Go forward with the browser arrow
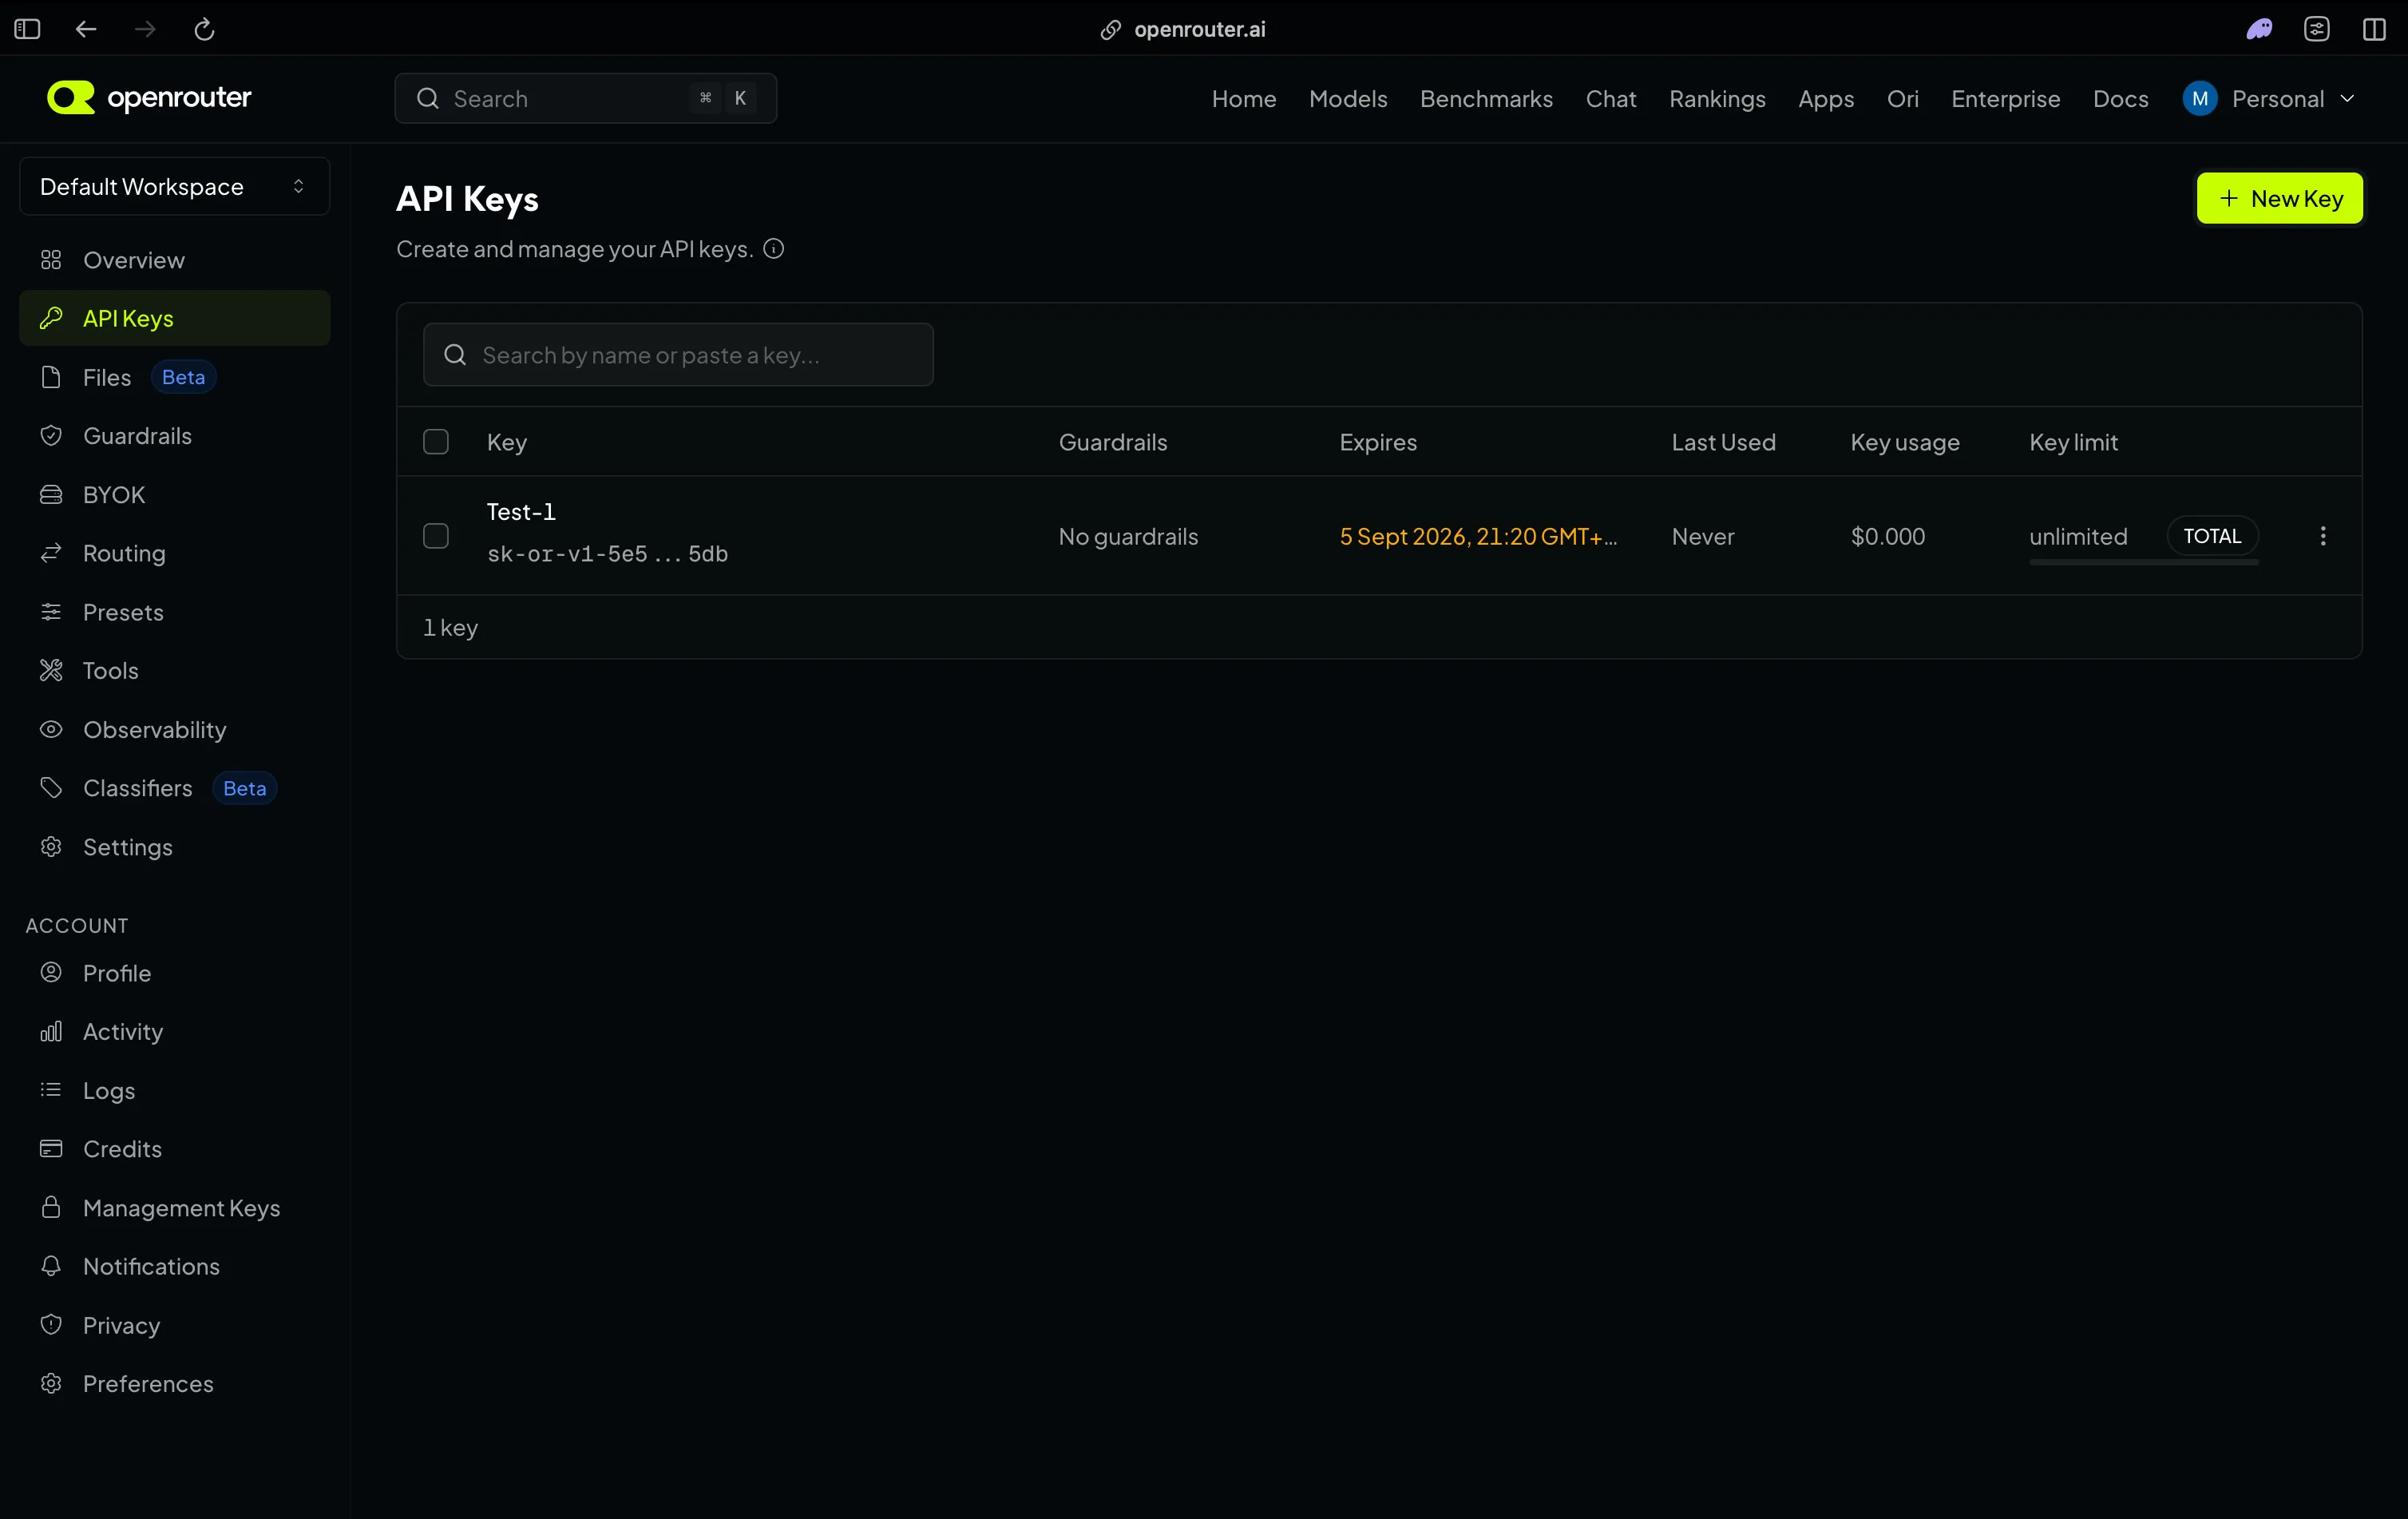The image size is (2408, 1519). coord(145,29)
